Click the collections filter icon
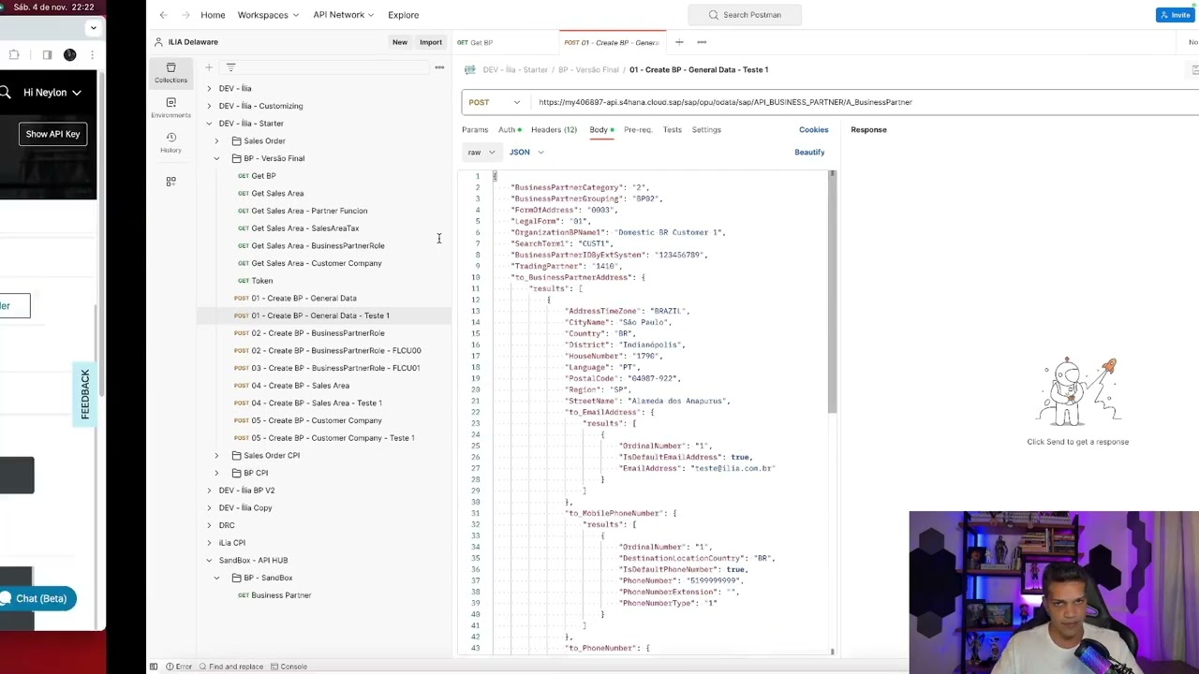The width and height of the screenshot is (1199, 674). 230,67
